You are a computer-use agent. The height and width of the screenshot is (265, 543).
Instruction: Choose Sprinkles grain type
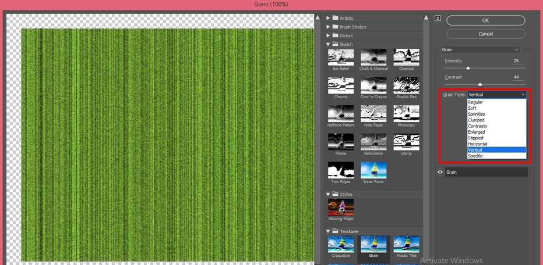[x=496, y=114]
